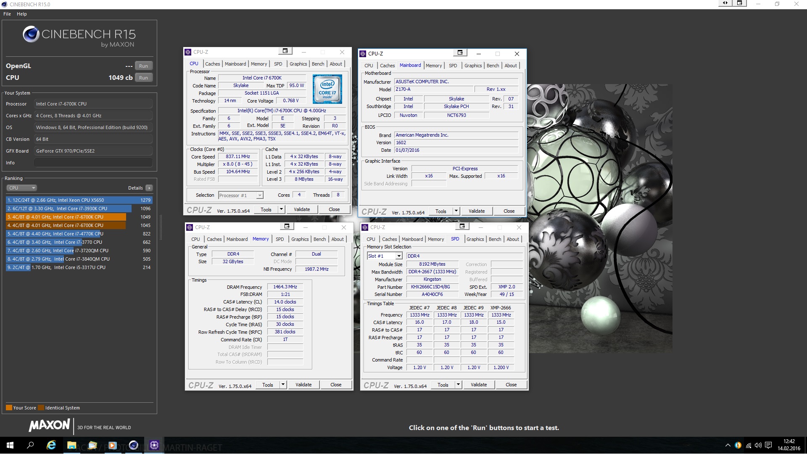Open media player taskbar icon
Screen dimensions: 807x454
click(112, 445)
